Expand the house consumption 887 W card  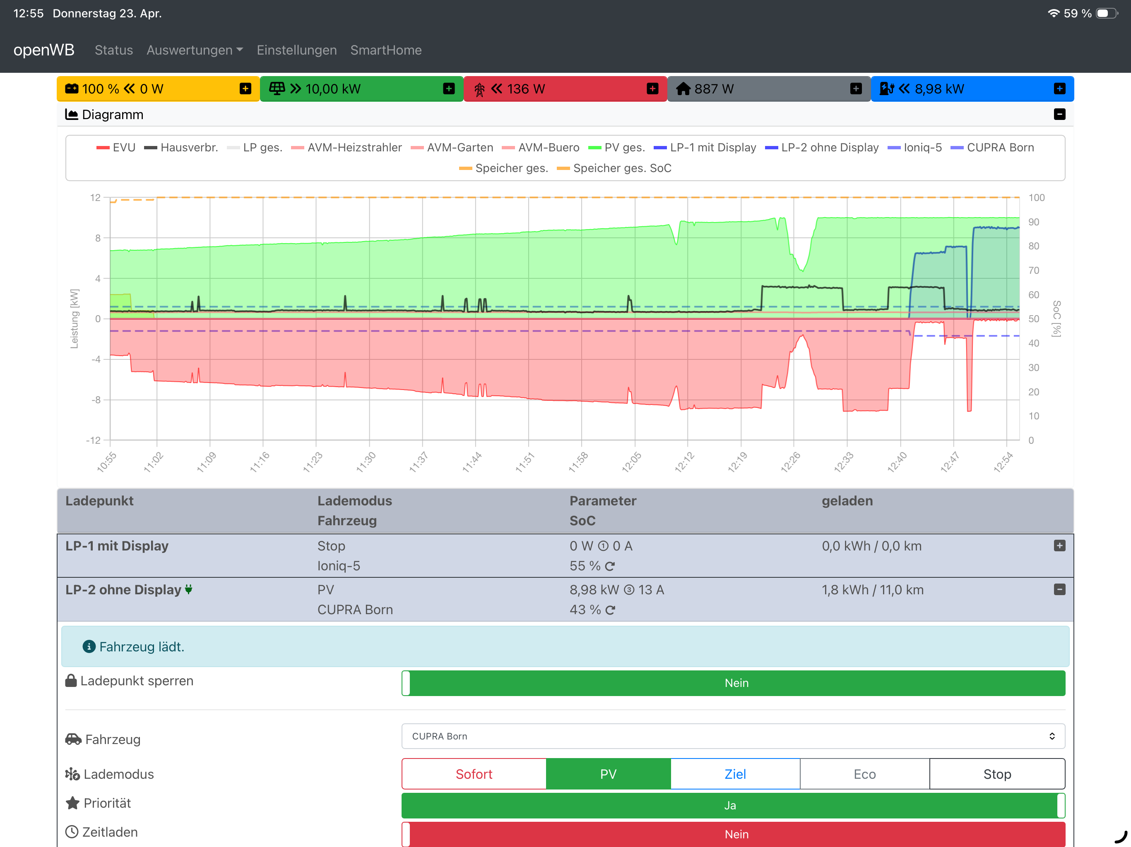click(x=855, y=89)
